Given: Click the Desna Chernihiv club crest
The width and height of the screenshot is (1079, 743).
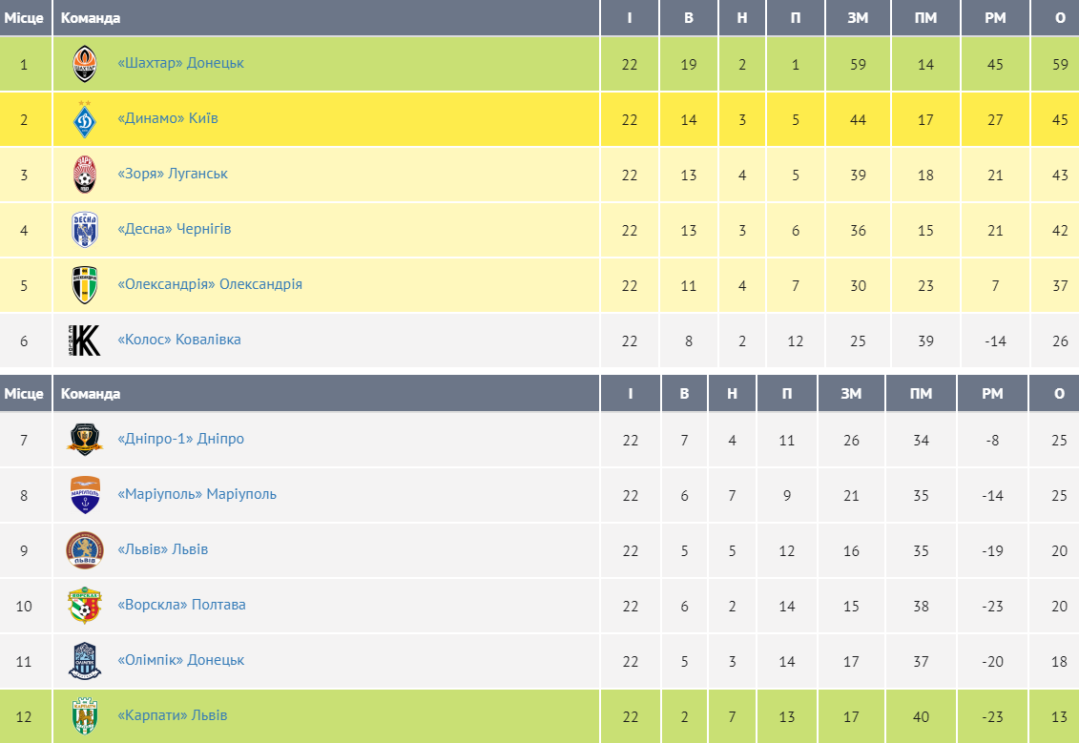Looking at the screenshot, I should pos(85,230).
